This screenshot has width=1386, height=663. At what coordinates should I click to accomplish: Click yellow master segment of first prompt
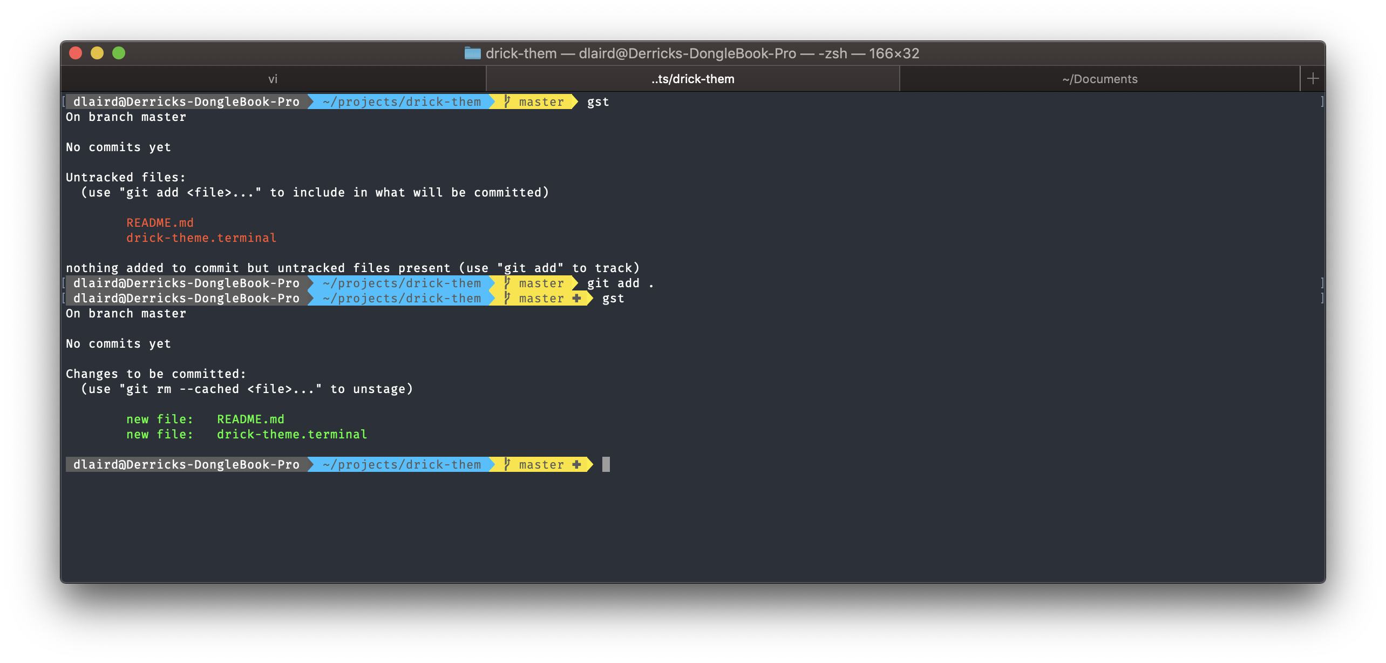541,102
